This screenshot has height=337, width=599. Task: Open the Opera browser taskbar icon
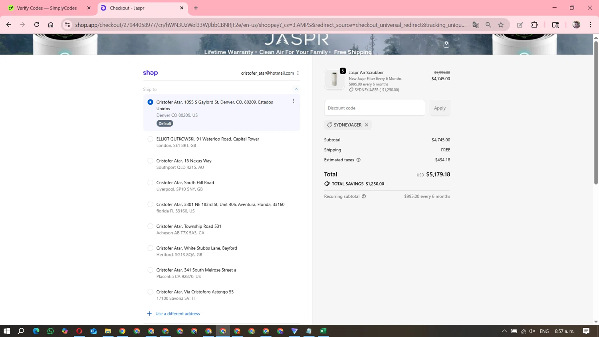coord(79,331)
